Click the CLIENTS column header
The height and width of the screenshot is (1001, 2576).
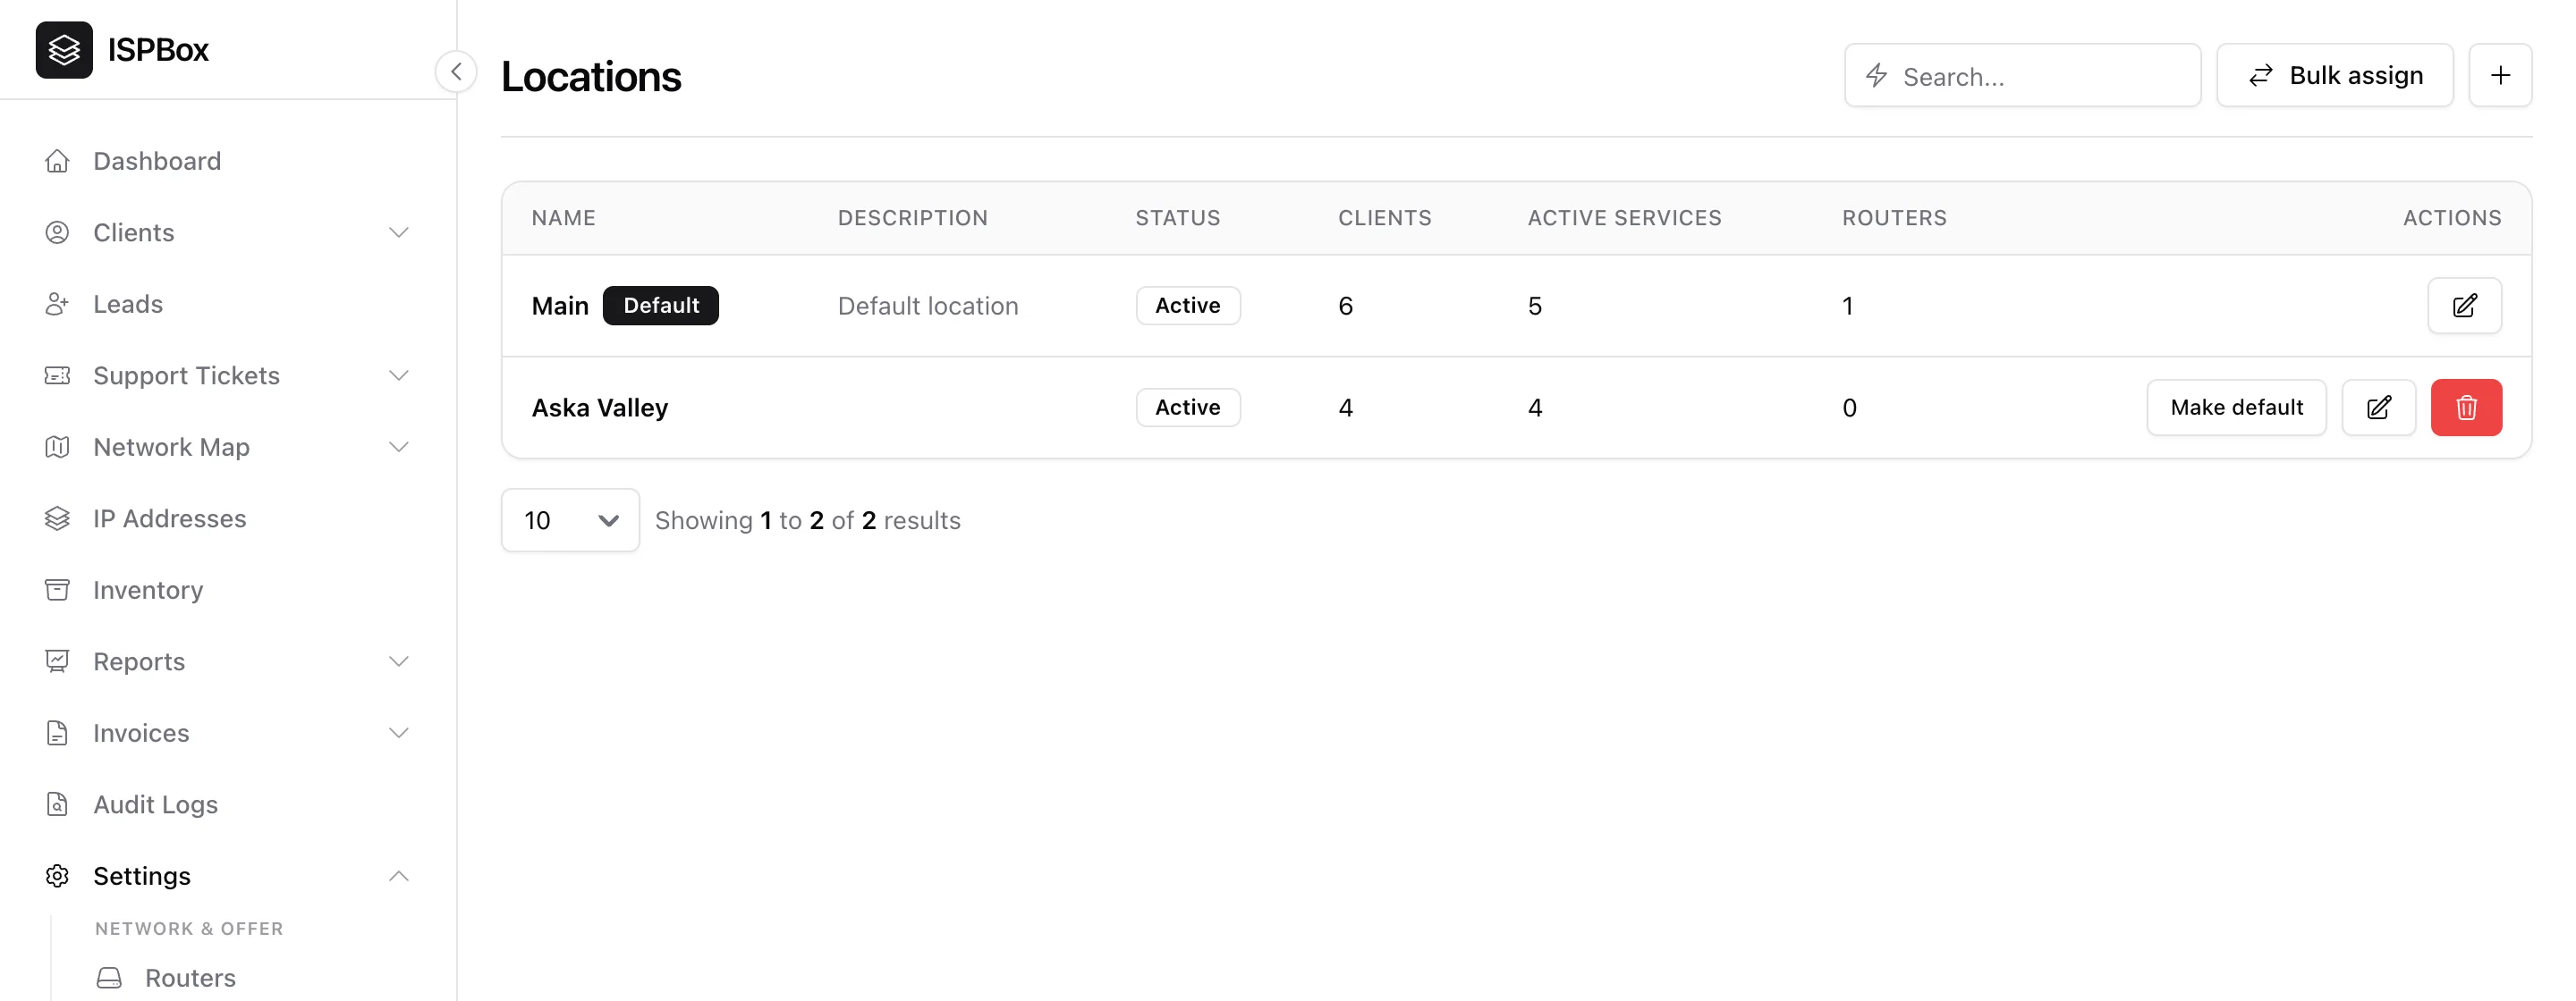click(1385, 218)
